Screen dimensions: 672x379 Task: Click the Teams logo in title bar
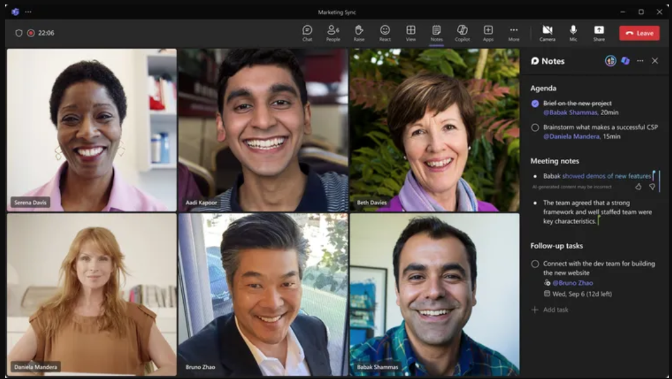tap(15, 12)
